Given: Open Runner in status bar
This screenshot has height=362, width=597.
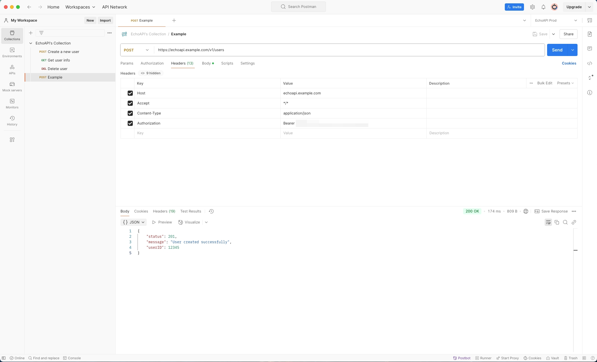Looking at the screenshot, I should (x=484, y=358).
